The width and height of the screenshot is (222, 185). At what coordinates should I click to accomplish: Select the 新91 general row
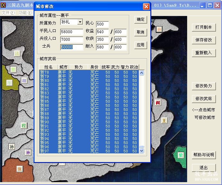(x=89, y=126)
